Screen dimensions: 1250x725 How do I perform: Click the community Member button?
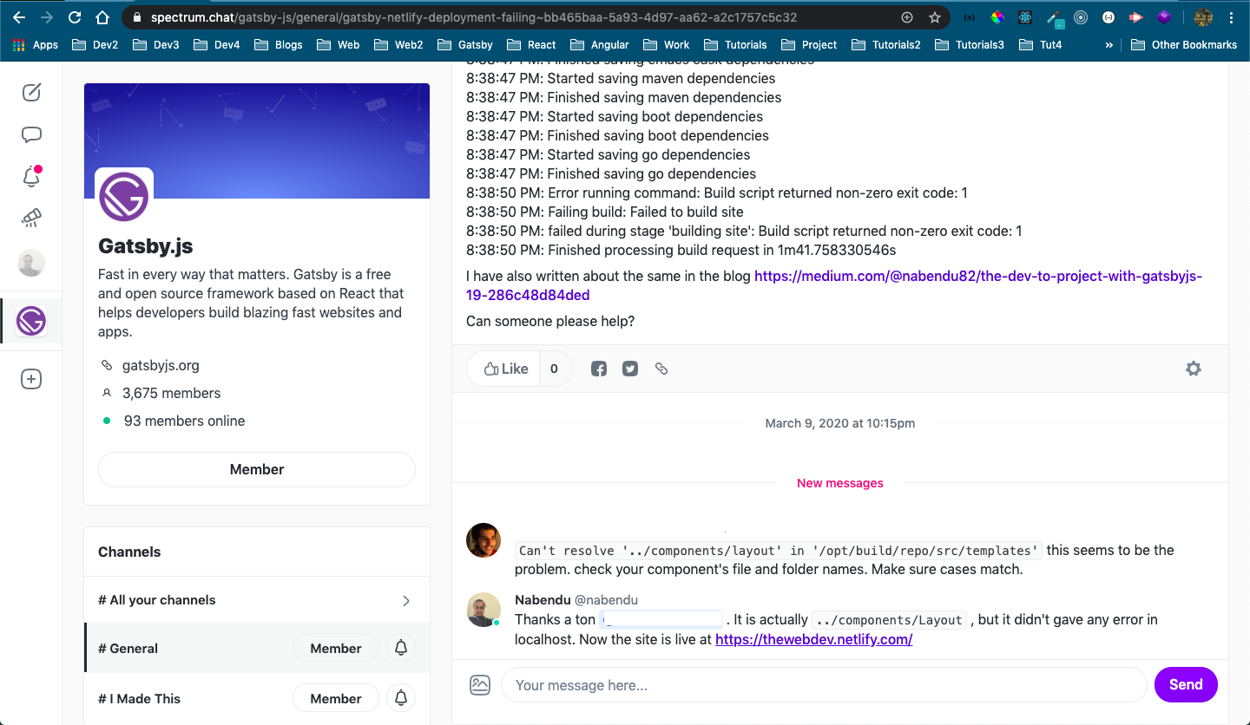pos(257,469)
